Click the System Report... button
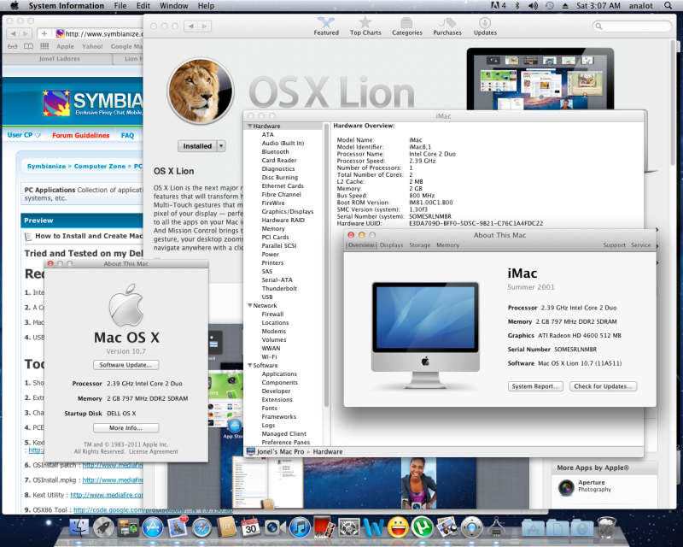 [x=535, y=386]
